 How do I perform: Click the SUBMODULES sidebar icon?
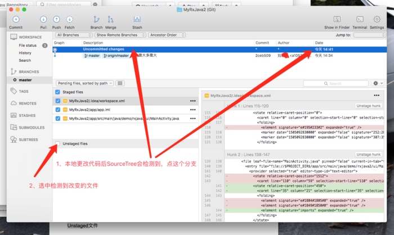tap(14, 127)
